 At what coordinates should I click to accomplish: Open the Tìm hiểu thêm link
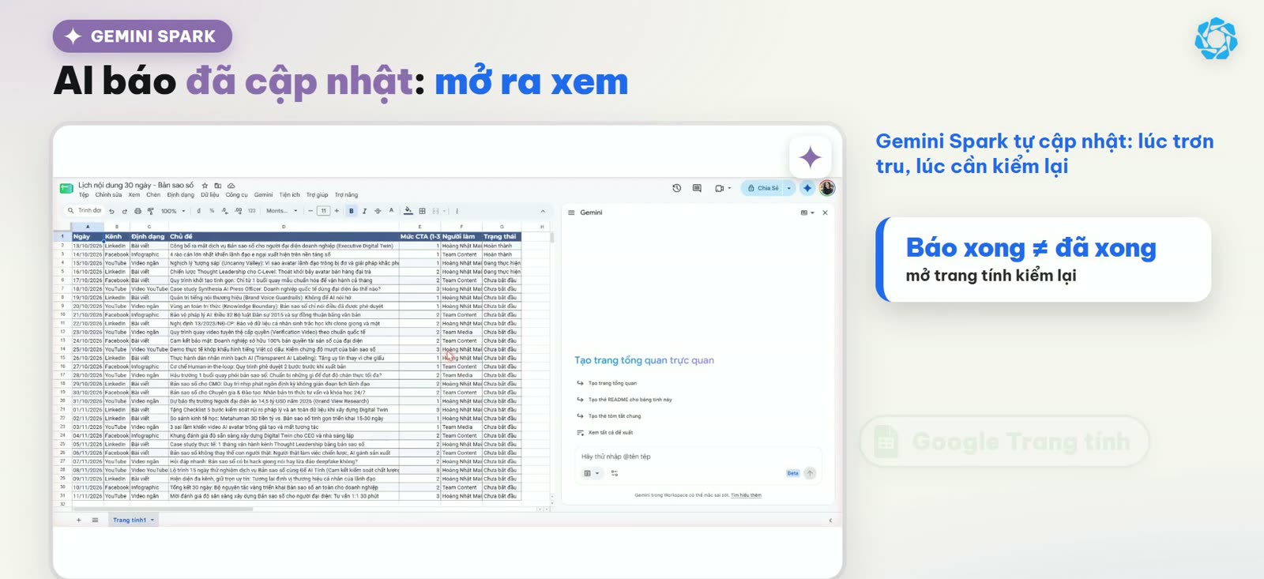point(746,495)
